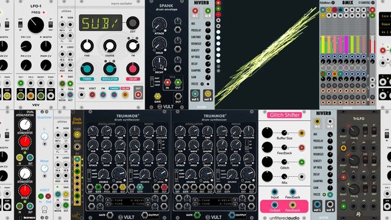The height and width of the screenshot is (220, 391).
Task: Click the SUB/ model display on macro oscillator
Action: pos(101,23)
